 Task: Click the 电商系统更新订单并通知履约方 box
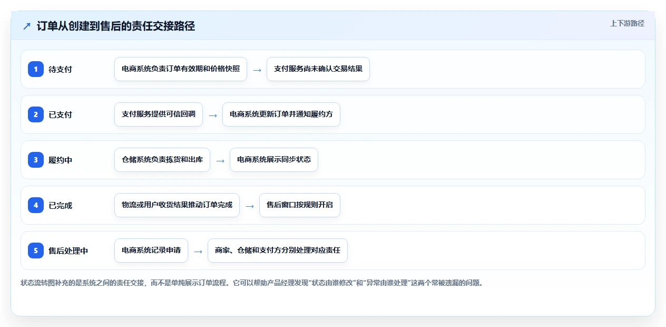281,114
